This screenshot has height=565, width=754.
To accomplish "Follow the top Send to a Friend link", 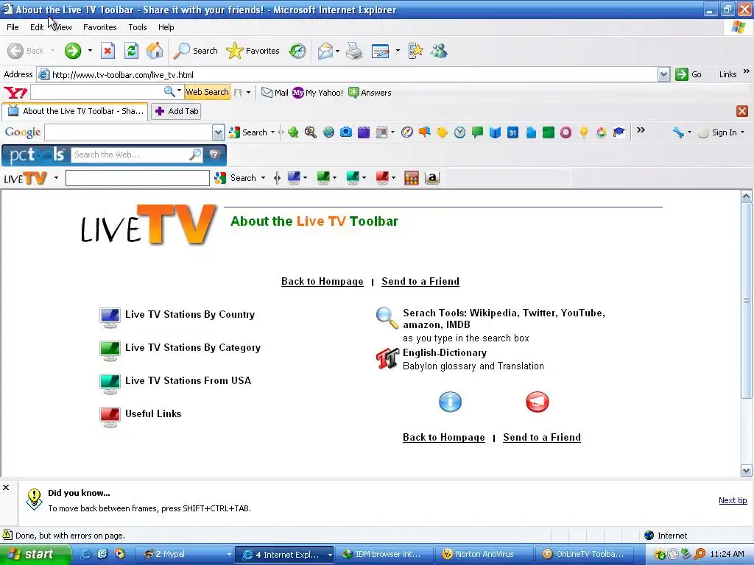I will tap(420, 281).
